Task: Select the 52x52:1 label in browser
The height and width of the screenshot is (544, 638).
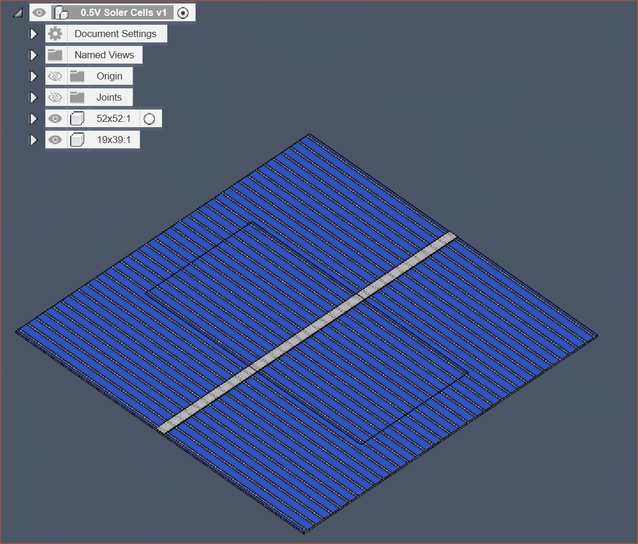Action: pos(113,119)
